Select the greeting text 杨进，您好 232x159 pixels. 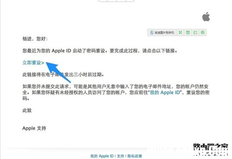[35, 39]
